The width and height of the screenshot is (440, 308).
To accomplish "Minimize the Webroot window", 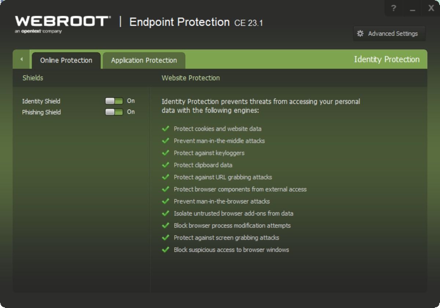I will (412, 8).
